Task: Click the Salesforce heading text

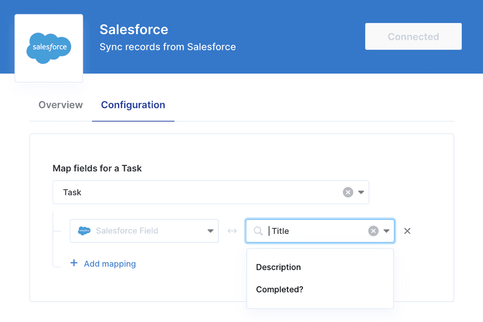Action: [133, 30]
